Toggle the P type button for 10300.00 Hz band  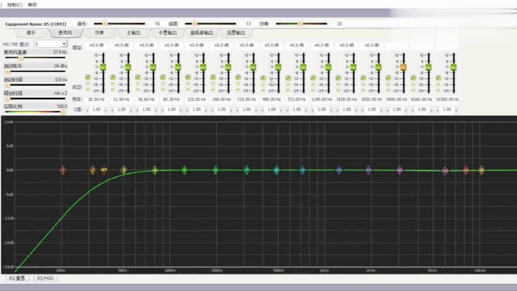point(438,78)
